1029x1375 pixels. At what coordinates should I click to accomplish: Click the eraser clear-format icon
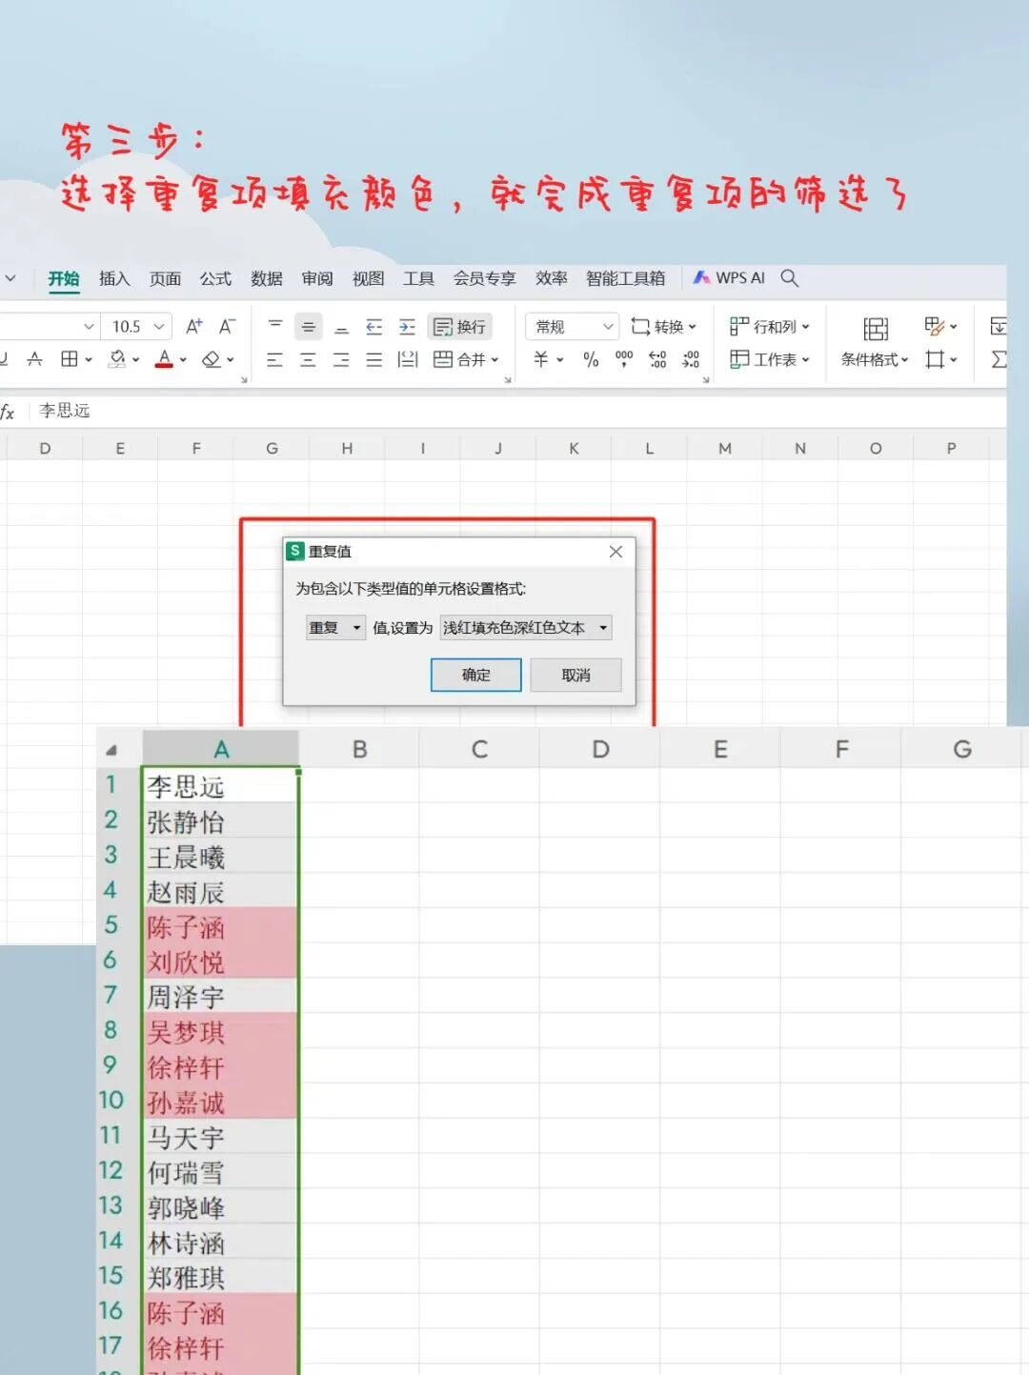pos(212,359)
